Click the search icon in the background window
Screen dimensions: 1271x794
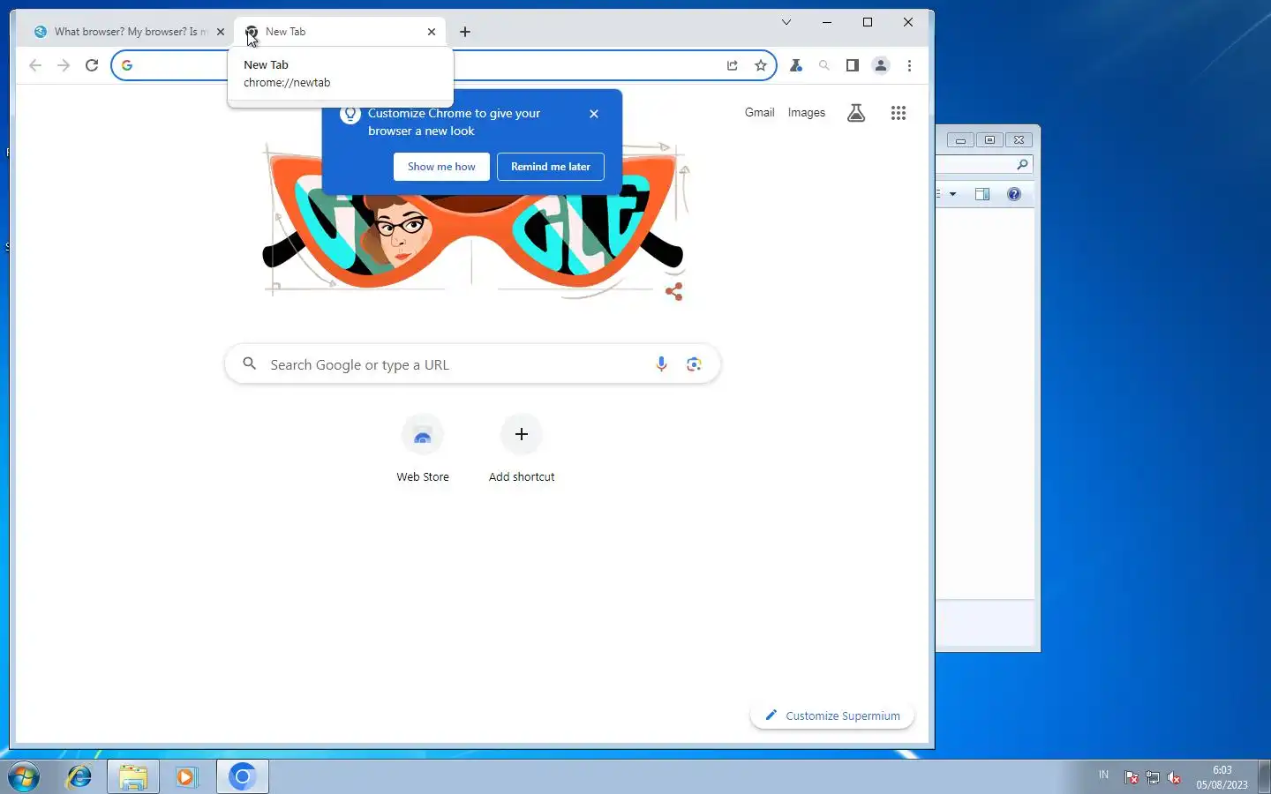point(1022,165)
